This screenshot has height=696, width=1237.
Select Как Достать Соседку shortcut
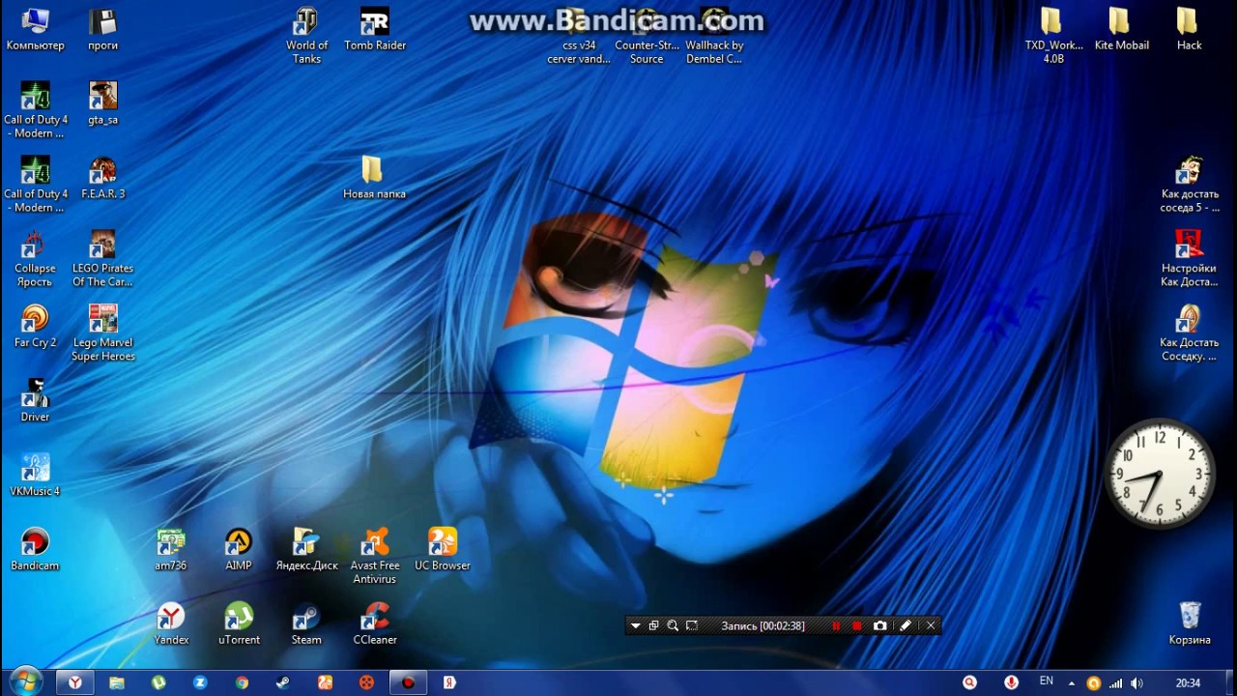click(x=1190, y=333)
